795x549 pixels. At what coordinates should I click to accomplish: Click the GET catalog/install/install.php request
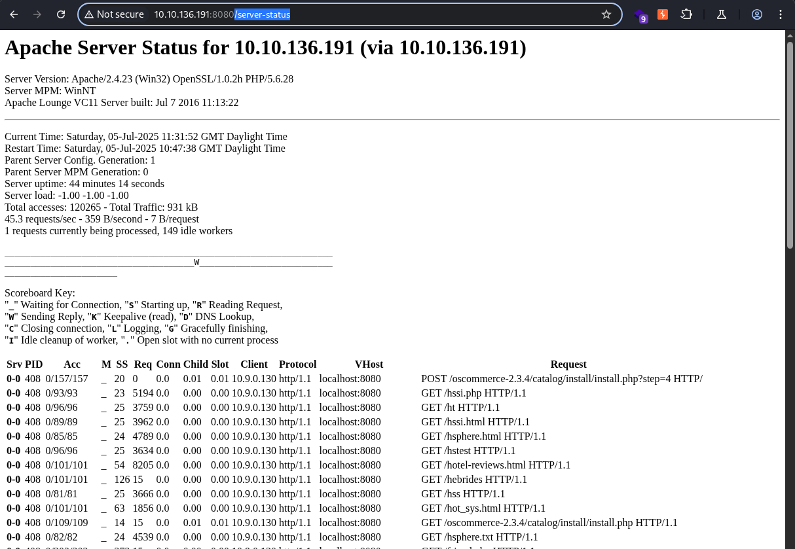click(x=549, y=523)
